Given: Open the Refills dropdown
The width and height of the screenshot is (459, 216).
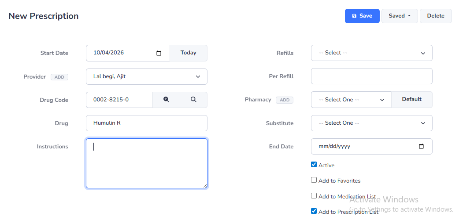Looking at the screenshot, I should pyautogui.click(x=371, y=53).
